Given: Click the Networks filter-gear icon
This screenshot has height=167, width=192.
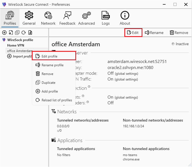Looking at the screenshot, I should click(x=54, y=111).
